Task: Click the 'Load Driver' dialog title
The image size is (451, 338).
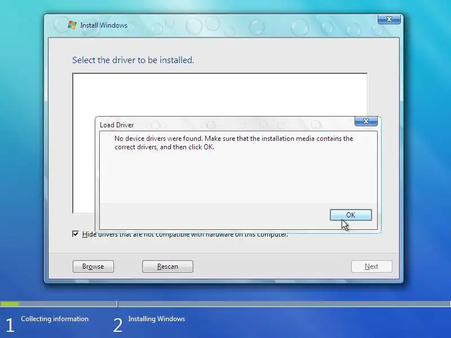Action: [117, 125]
